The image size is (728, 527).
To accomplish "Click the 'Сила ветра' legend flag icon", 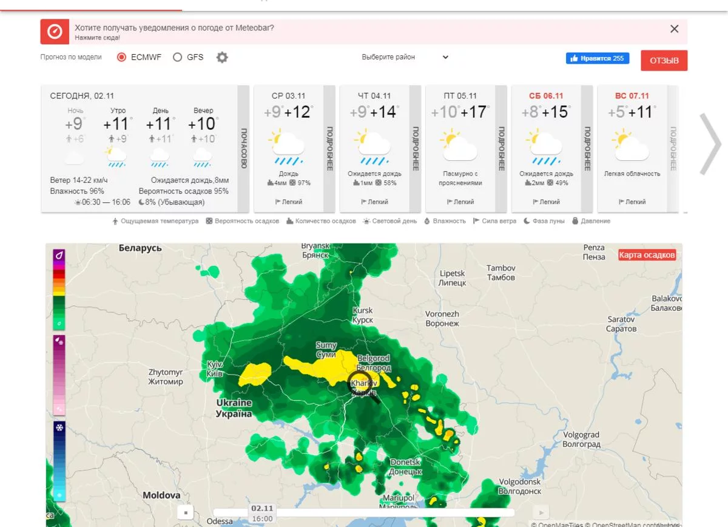I will [476, 221].
